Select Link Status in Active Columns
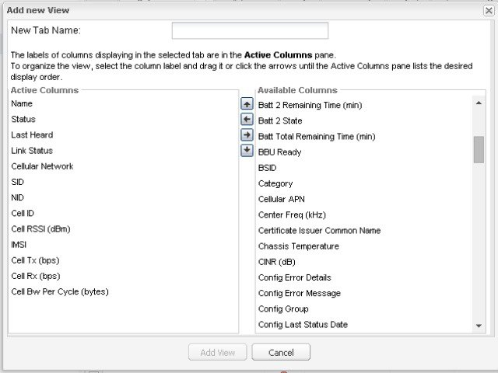 coord(32,150)
